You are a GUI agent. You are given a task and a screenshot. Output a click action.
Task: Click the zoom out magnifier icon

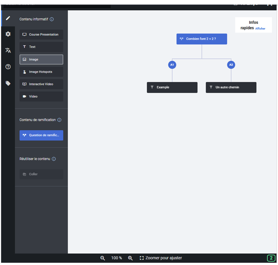click(x=103, y=258)
